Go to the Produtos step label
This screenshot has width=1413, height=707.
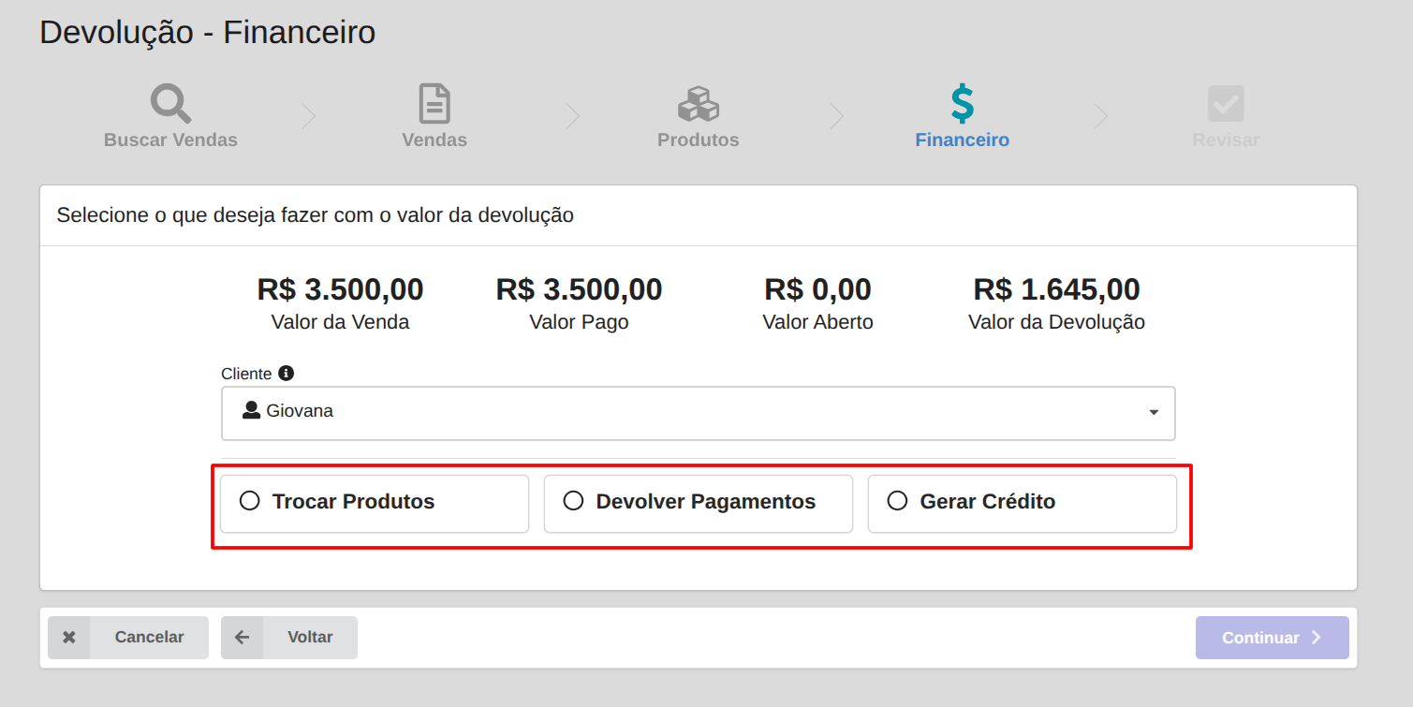click(699, 140)
